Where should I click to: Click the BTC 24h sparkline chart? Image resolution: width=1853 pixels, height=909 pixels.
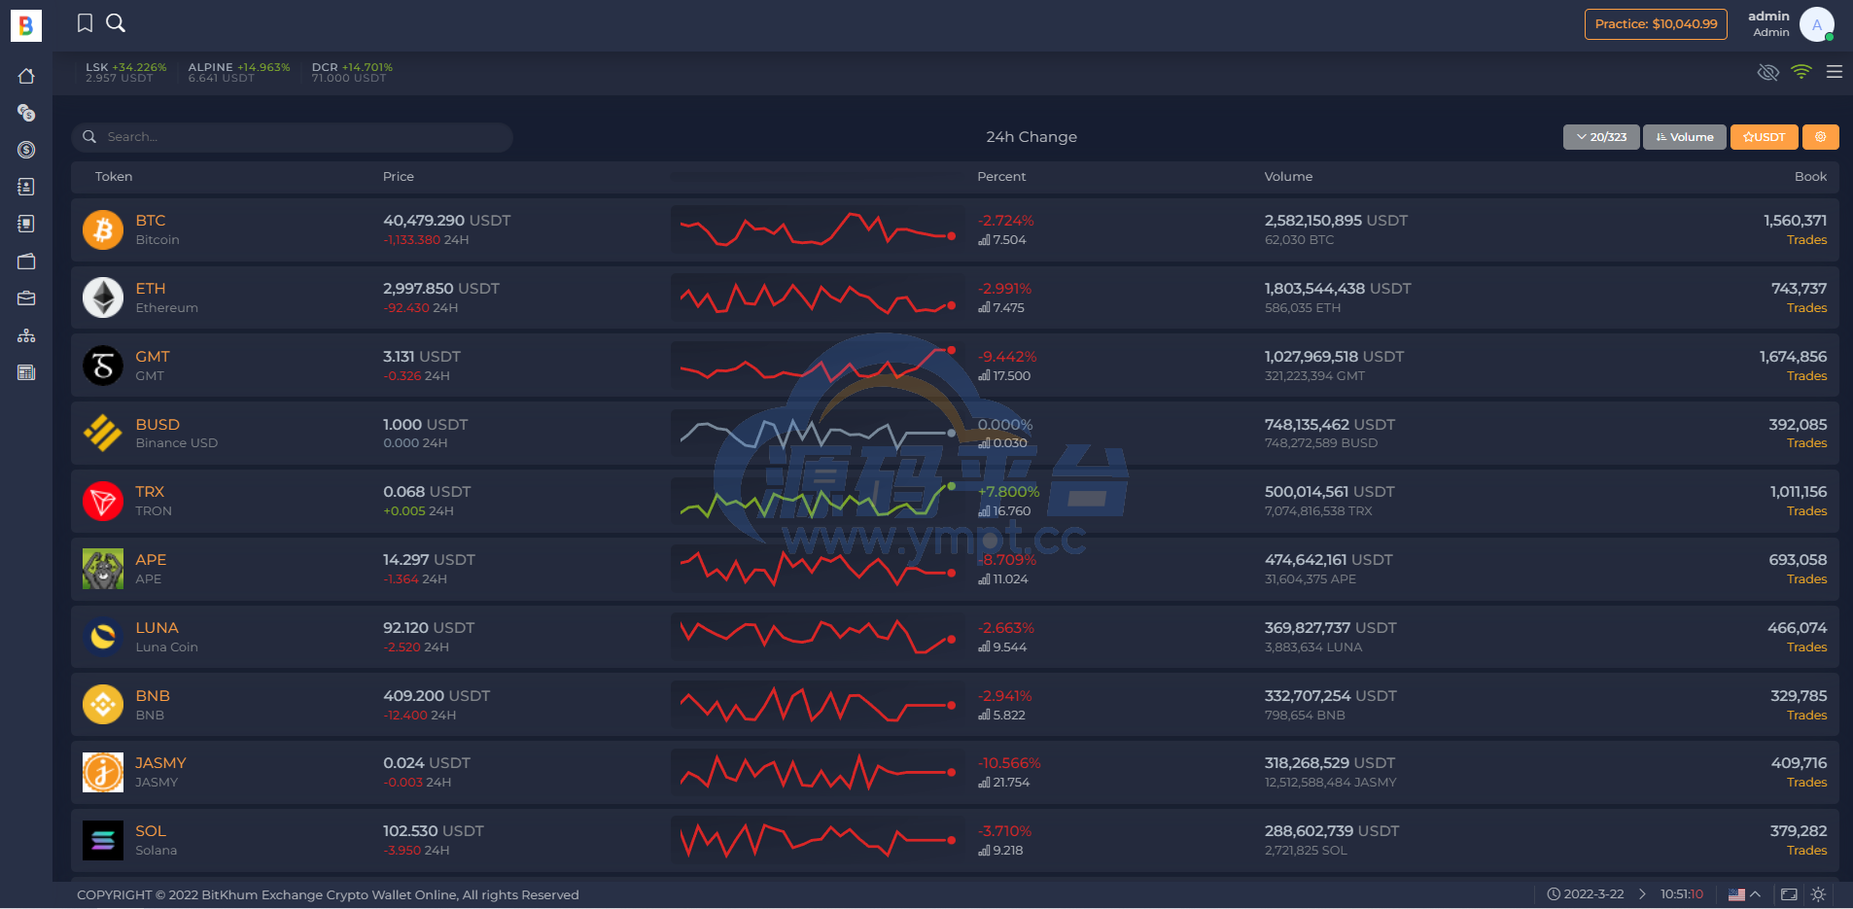817,230
